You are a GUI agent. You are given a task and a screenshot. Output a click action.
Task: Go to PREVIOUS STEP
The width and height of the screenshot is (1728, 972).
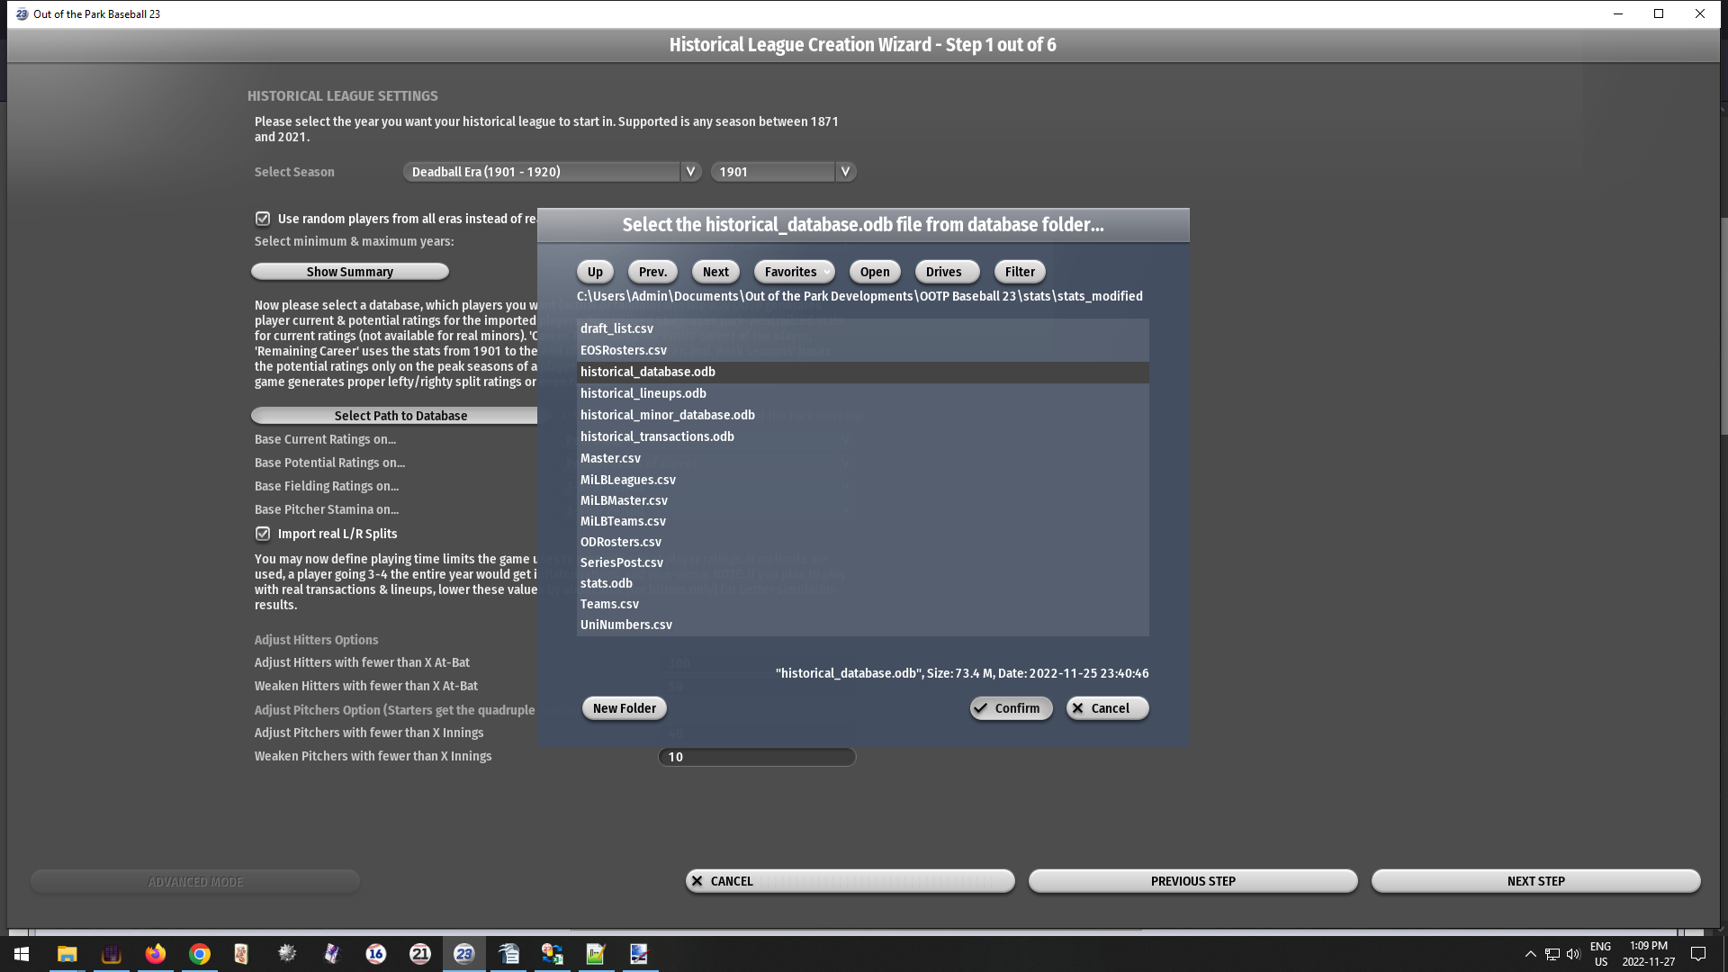tap(1192, 881)
